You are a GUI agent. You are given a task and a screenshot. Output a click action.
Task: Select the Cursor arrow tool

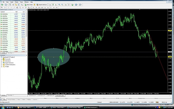pyautogui.click(x=2, y=8)
